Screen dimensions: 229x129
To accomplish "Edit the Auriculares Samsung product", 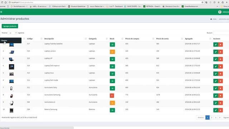I will (x=215, y=96).
